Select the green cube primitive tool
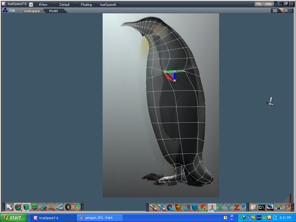Viewport: 296px width, 222px height. click(25, 207)
